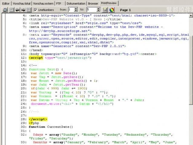This screenshot has height=145, width=193.
Task: Click 'if(Jahr < 999)' on line 20
Action: [44, 88]
